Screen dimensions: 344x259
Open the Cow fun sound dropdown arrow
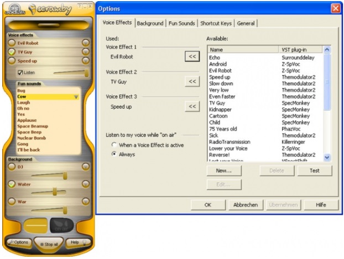76,97
